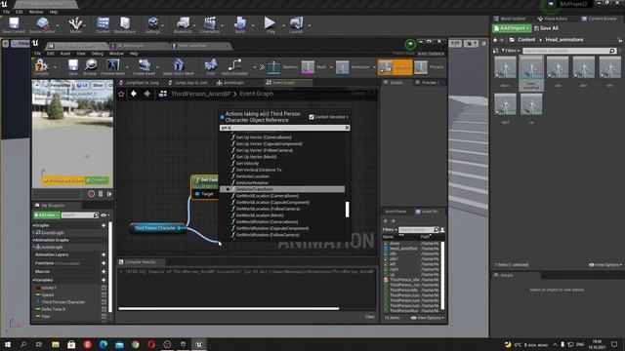Open the Marketplace

pyautogui.click(x=125, y=25)
